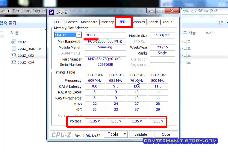Screen dimensions: 228x152
Task: Close the CPU-Z window with X
Action: [x=172, y=11]
